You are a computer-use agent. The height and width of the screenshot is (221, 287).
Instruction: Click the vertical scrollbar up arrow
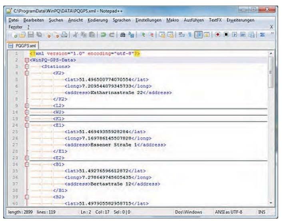coord(271,54)
